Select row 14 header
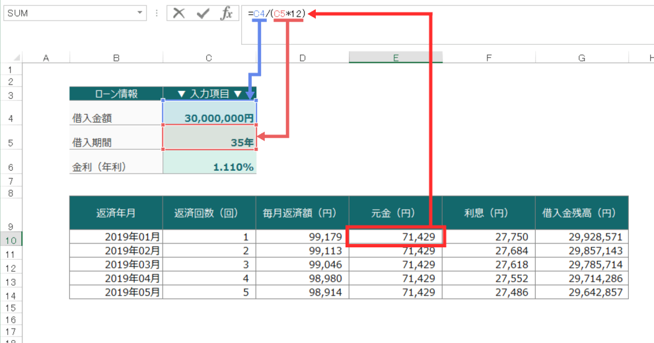The width and height of the screenshot is (654, 343). 11,296
